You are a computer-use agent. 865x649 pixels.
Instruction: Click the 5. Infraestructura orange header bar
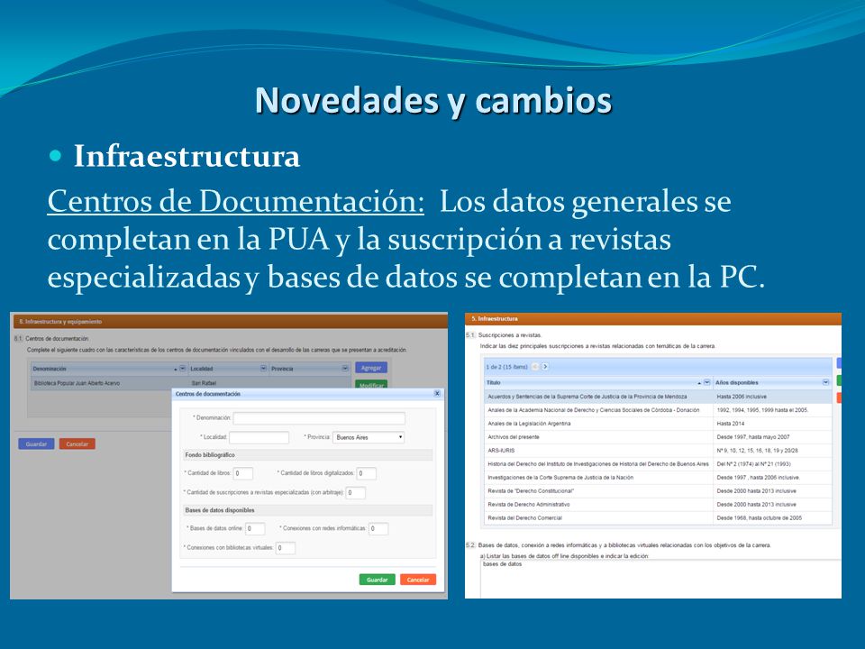(x=653, y=319)
